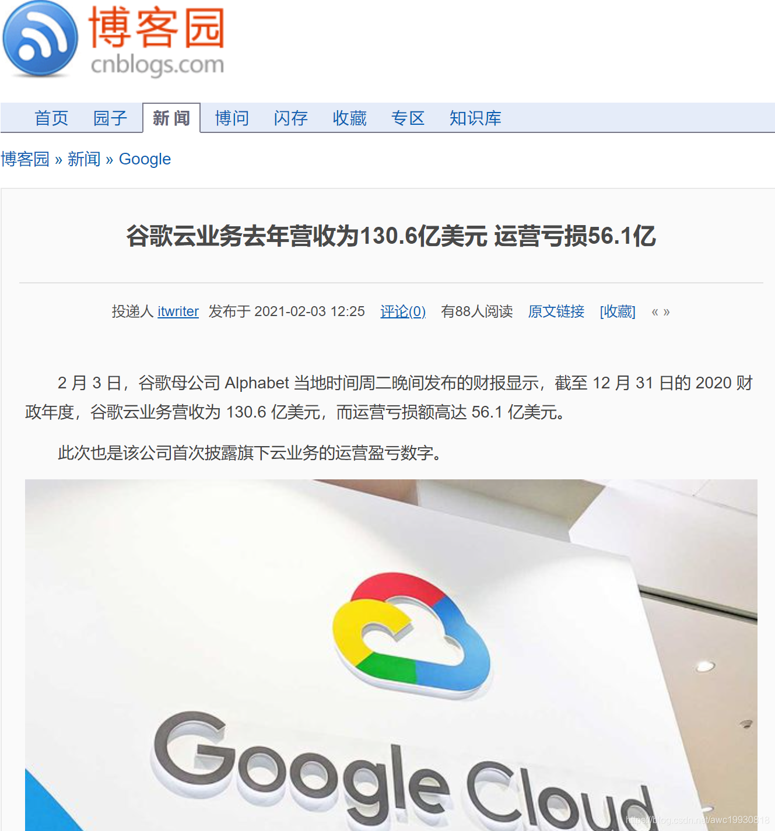Image resolution: width=775 pixels, height=831 pixels.
Task: Open the 专区 nav tab
Action: coord(408,118)
